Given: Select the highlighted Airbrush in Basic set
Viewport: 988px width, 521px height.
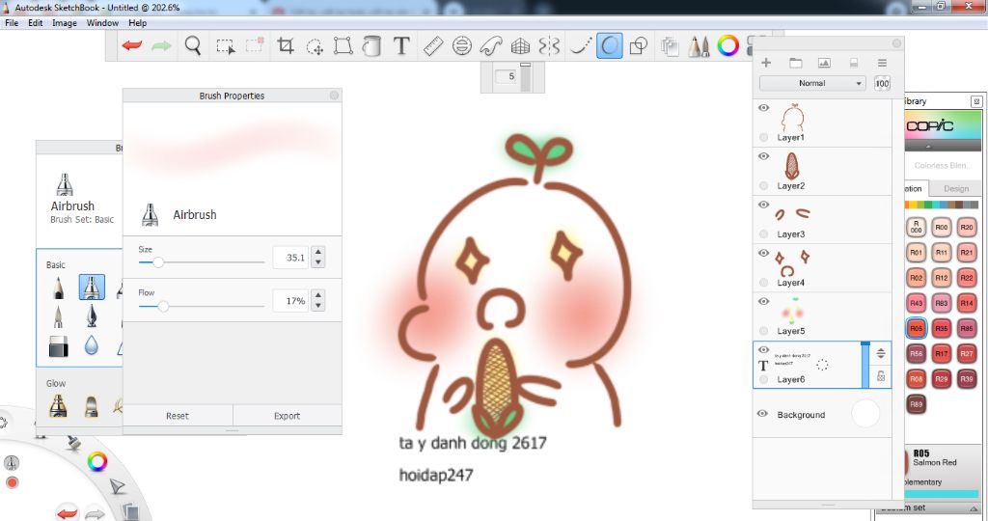Looking at the screenshot, I should [x=92, y=288].
